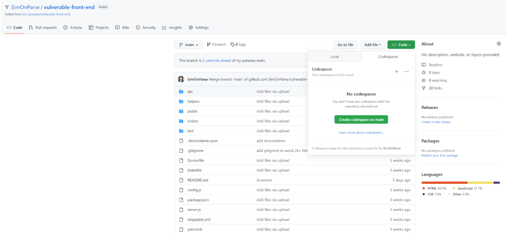Select the Codespaces tab
Viewport: 506px width, 233px height.
point(388,57)
